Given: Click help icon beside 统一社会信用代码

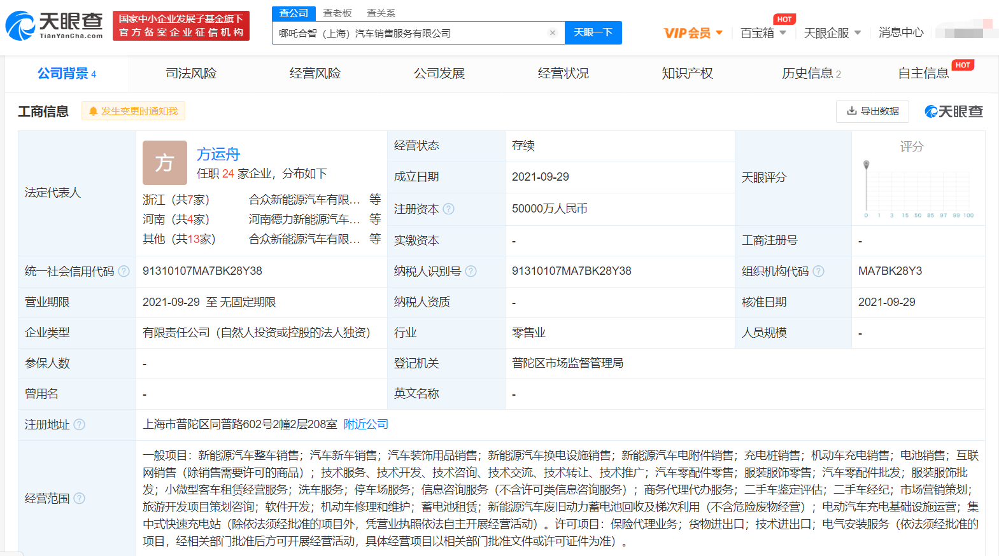Looking at the screenshot, I should 124,272.
